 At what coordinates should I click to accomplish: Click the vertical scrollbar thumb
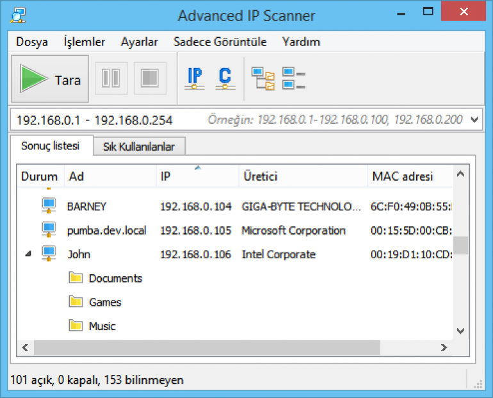[460, 245]
